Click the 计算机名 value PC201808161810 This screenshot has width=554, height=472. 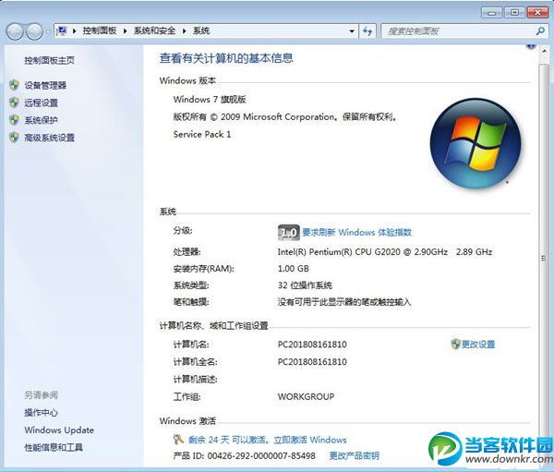tap(312, 344)
